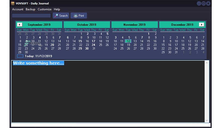The width and height of the screenshot is (221, 128).
Task: Click in the journal writing area
Action: 108,91
